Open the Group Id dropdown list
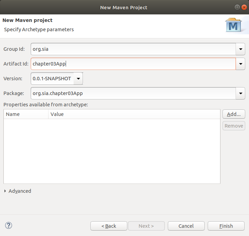 coord(240,49)
